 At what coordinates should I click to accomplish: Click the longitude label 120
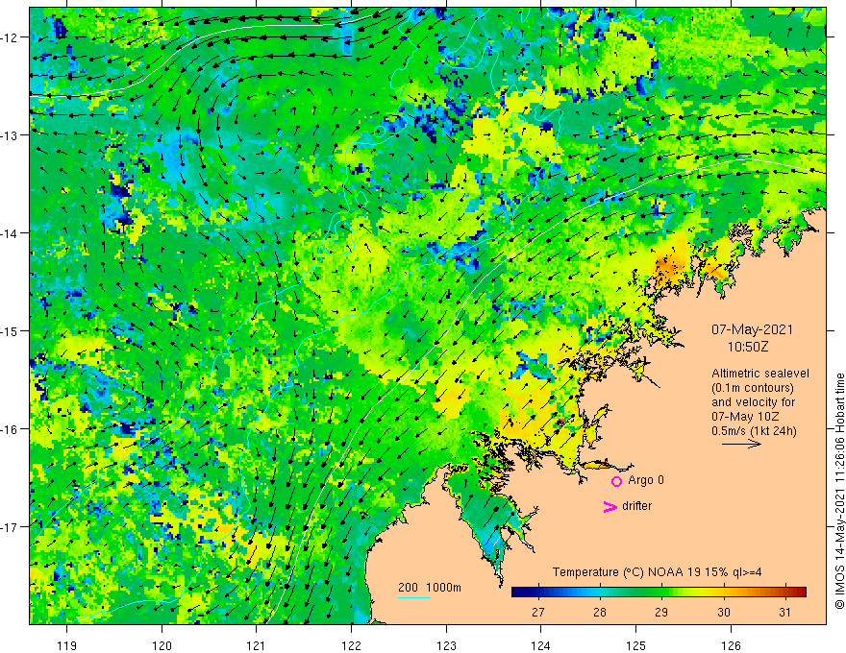(x=162, y=645)
